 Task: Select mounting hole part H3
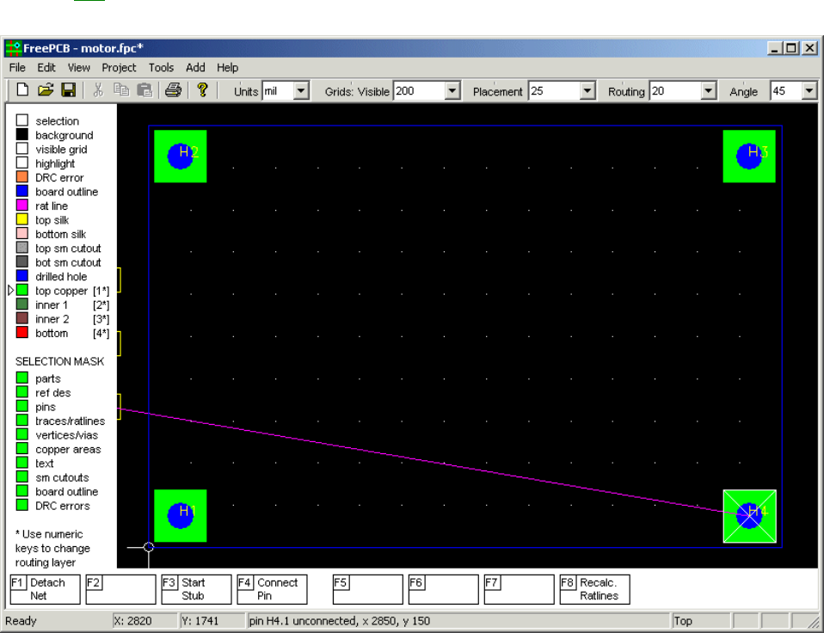[x=749, y=156]
